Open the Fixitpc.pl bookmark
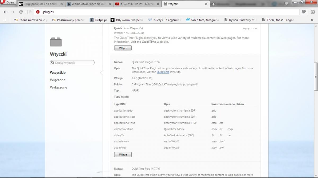This screenshot has height=178, width=318. coord(98,20)
